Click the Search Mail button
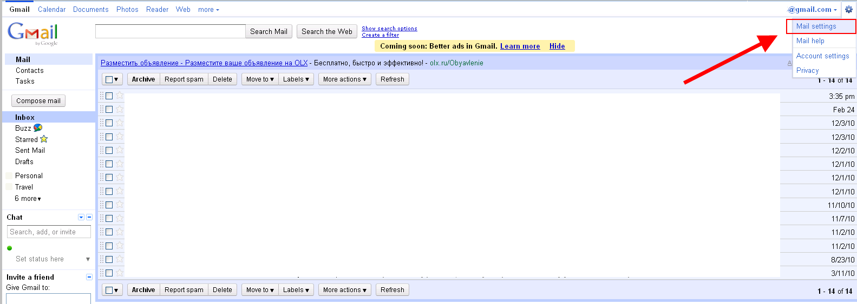Screen dimensions: 857x304 (269, 31)
